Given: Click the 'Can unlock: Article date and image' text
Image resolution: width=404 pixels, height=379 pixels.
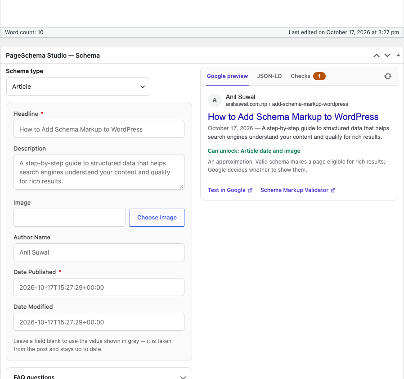Looking at the screenshot, I should pyautogui.click(x=254, y=151).
